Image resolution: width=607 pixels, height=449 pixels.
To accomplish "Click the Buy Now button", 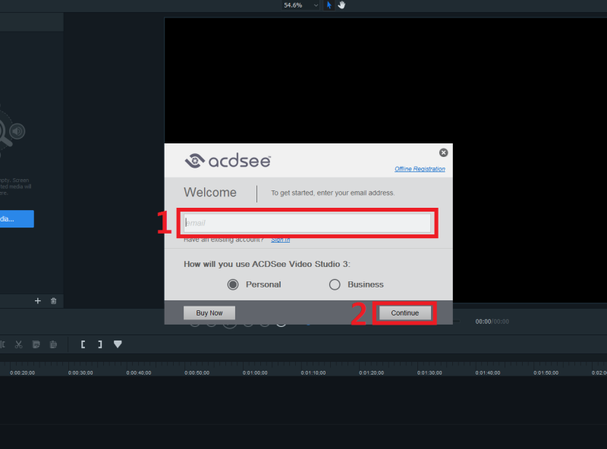I will (209, 312).
